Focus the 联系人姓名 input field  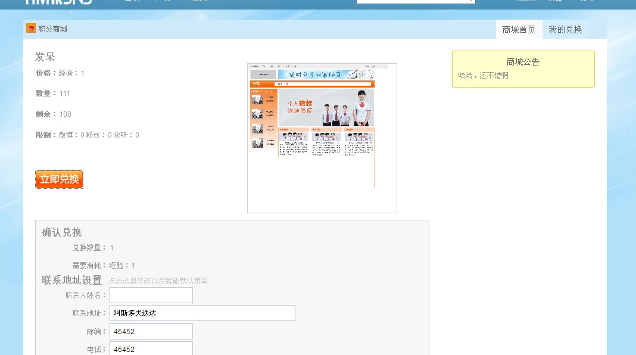pos(151,295)
